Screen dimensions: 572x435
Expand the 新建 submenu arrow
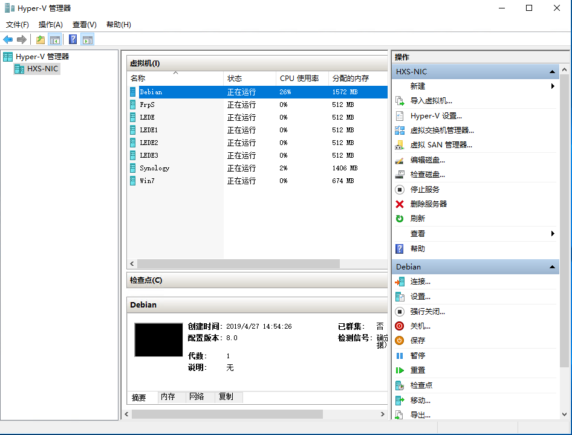point(553,86)
